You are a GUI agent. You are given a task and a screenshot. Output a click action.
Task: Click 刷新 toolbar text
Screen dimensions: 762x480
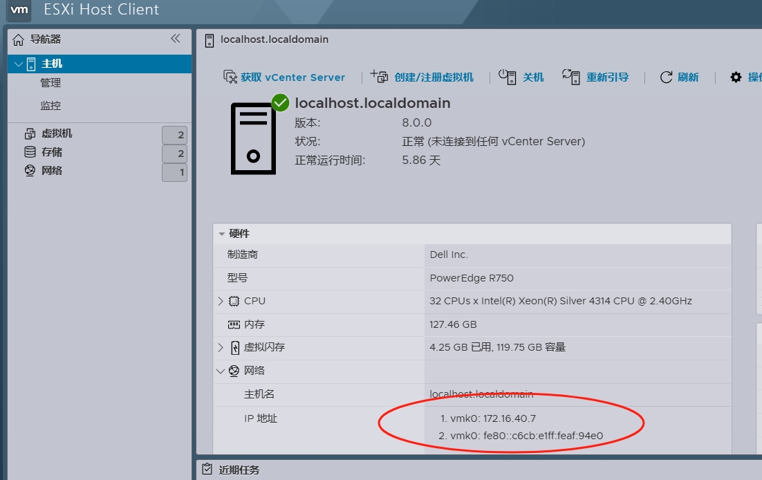pyautogui.click(x=688, y=77)
